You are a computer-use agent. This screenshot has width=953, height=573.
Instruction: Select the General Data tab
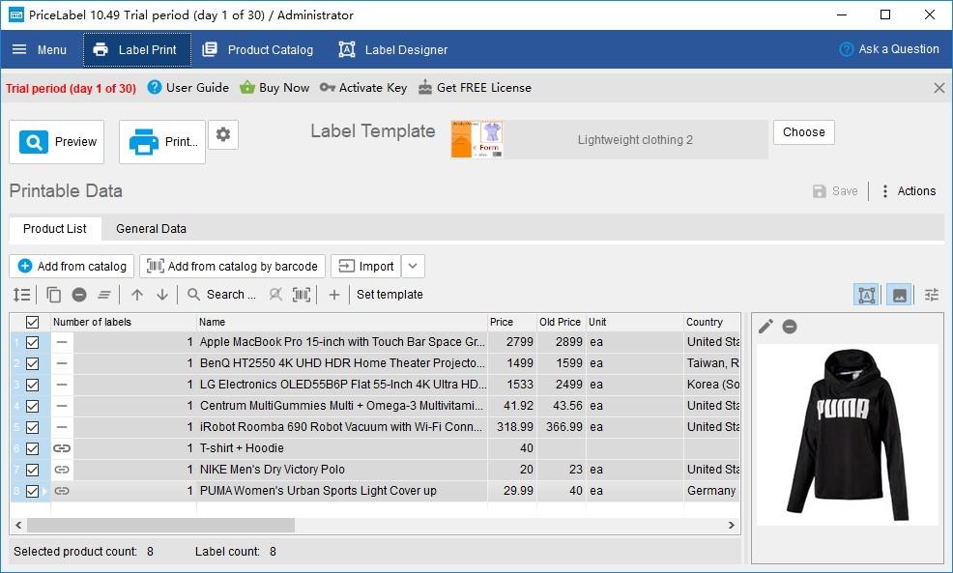click(x=151, y=228)
